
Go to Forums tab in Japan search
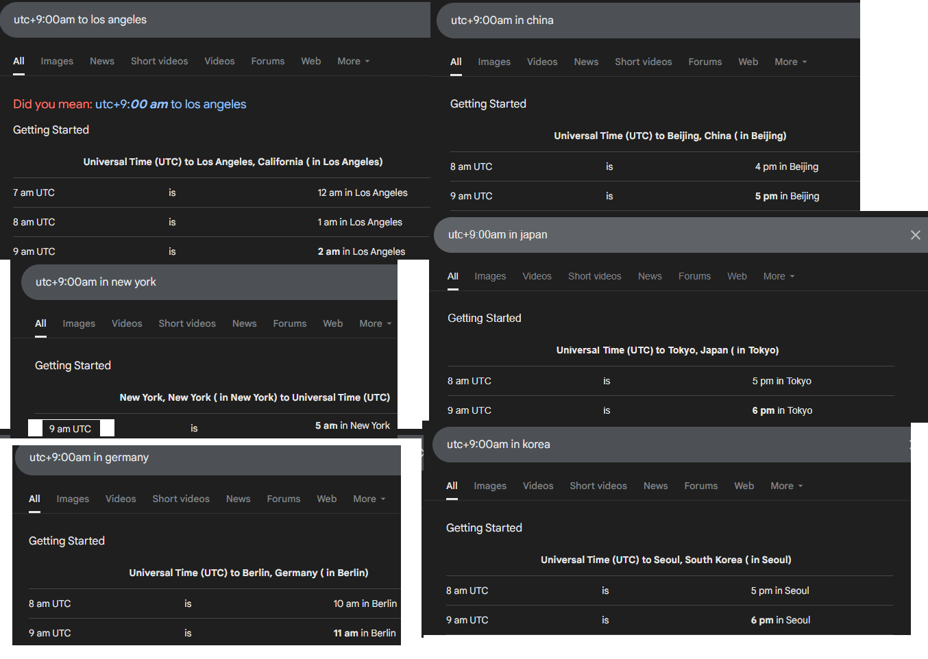[x=695, y=276]
